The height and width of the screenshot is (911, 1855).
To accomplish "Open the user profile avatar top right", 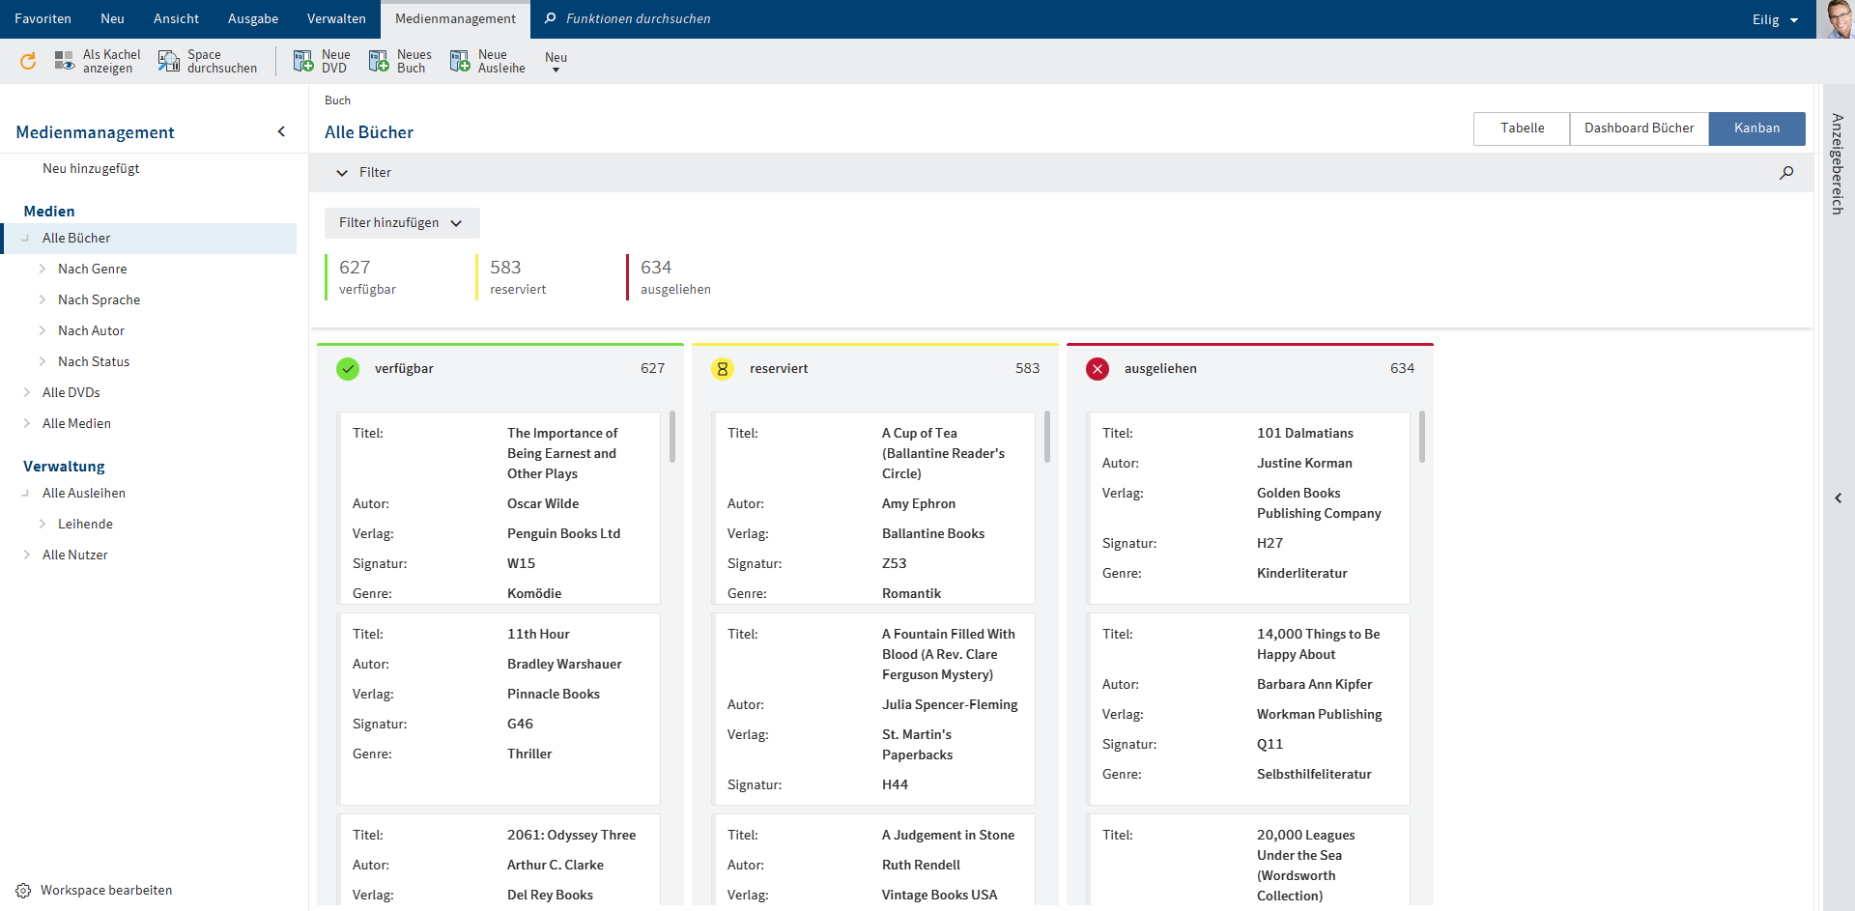I will coord(1838,18).
